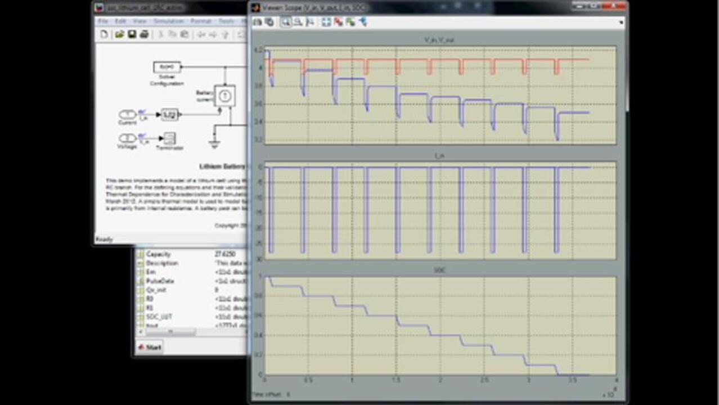Open the File menu in Simulink
This screenshot has height=405, width=719.
(104, 21)
